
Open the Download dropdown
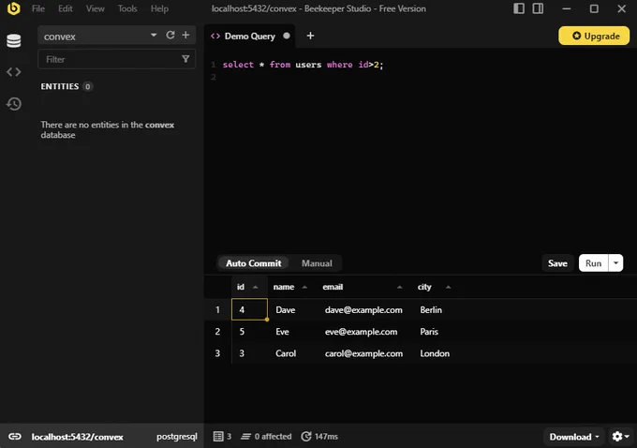point(573,437)
